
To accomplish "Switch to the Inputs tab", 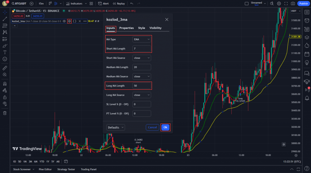I will [111, 28].
